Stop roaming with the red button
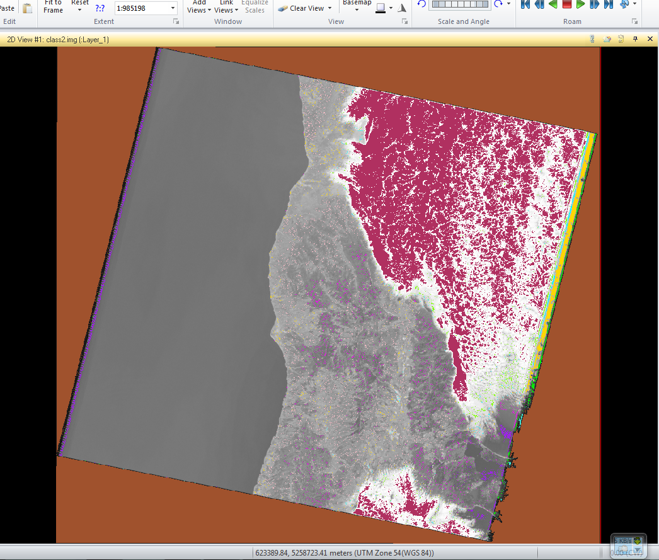 [x=567, y=4]
